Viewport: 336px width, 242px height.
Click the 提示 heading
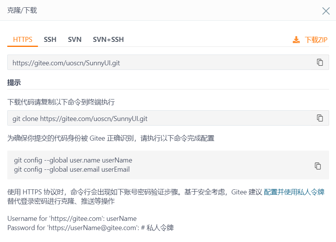coord(14,83)
